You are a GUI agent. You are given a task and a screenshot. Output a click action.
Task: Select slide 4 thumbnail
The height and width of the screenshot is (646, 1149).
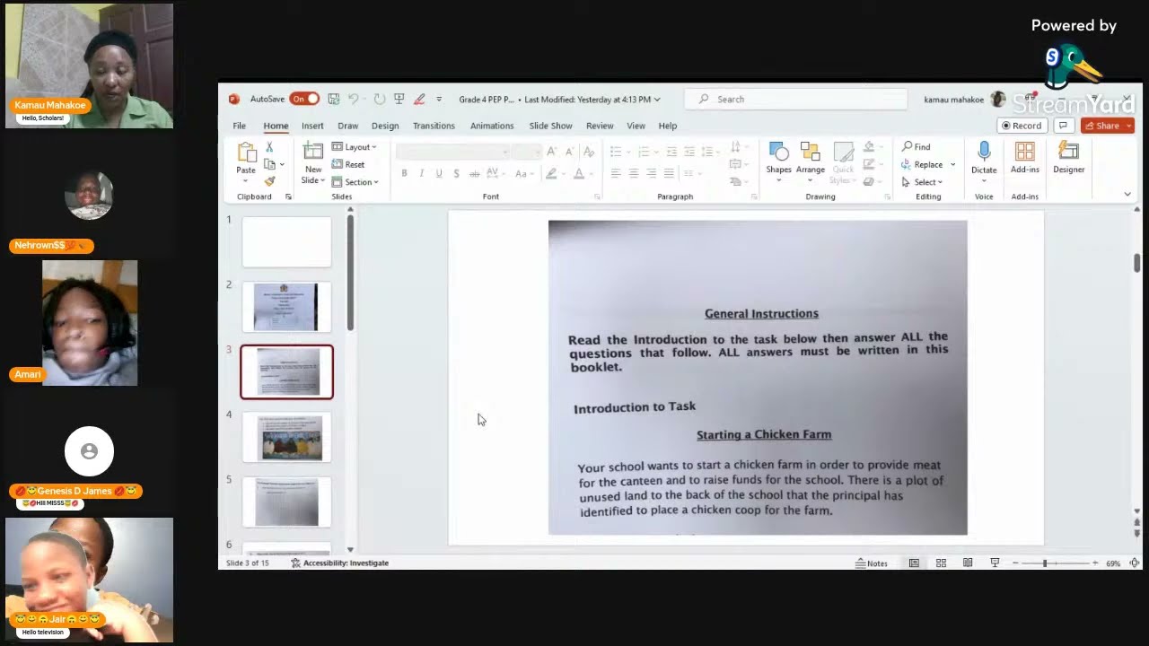click(x=286, y=437)
